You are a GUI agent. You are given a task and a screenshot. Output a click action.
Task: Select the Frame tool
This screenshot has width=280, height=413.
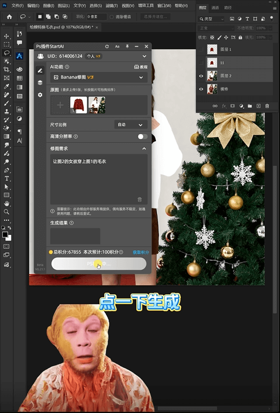[7, 78]
